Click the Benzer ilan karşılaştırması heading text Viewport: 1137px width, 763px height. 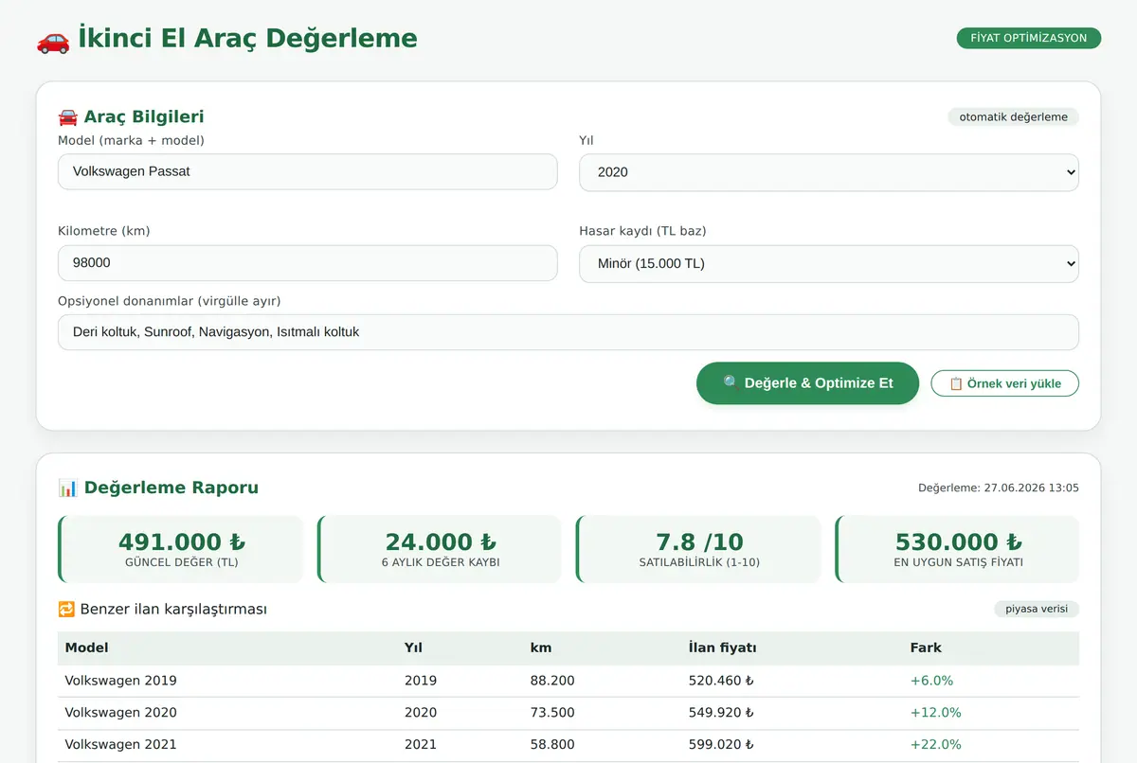(x=173, y=609)
